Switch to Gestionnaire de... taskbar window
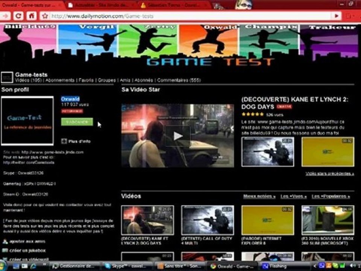Viewport: 361px width, 271px height. point(74,266)
